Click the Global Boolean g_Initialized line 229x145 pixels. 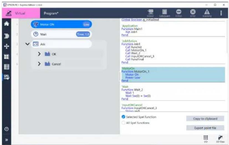140,20
